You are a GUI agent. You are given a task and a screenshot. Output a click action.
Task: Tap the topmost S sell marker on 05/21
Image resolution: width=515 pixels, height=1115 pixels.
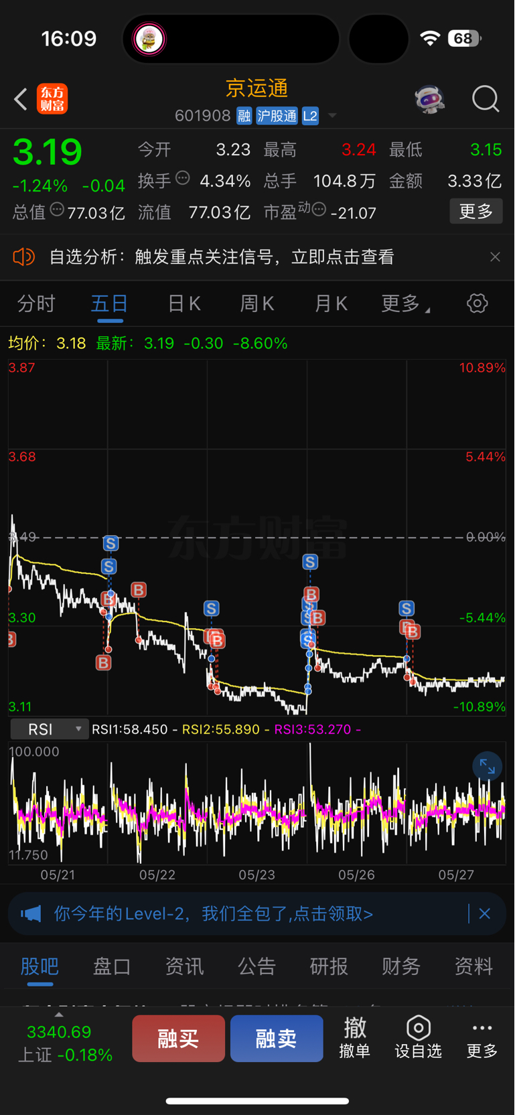tap(111, 543)
